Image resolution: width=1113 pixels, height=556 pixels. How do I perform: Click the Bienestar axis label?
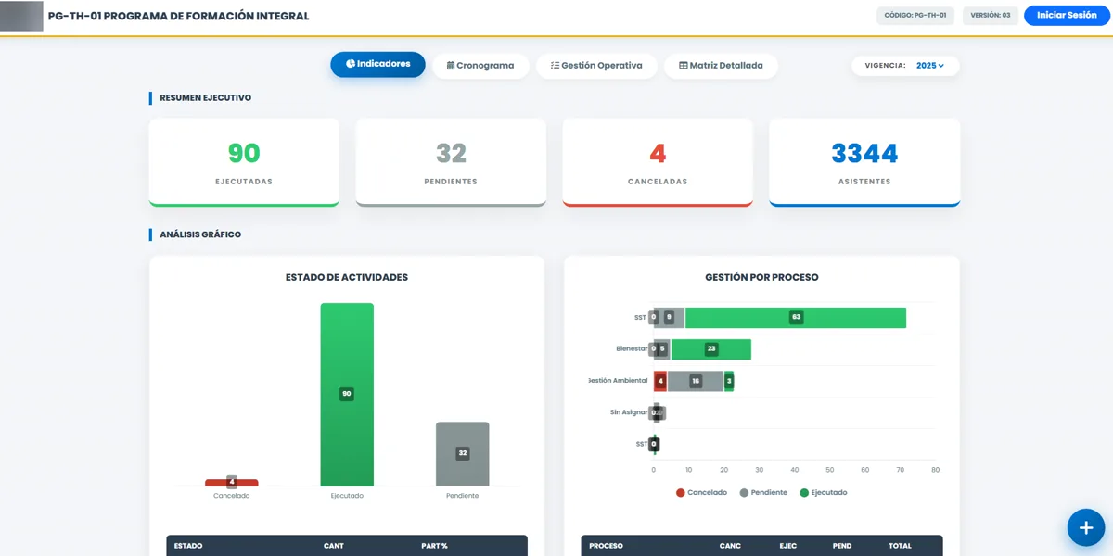[632, 348]
